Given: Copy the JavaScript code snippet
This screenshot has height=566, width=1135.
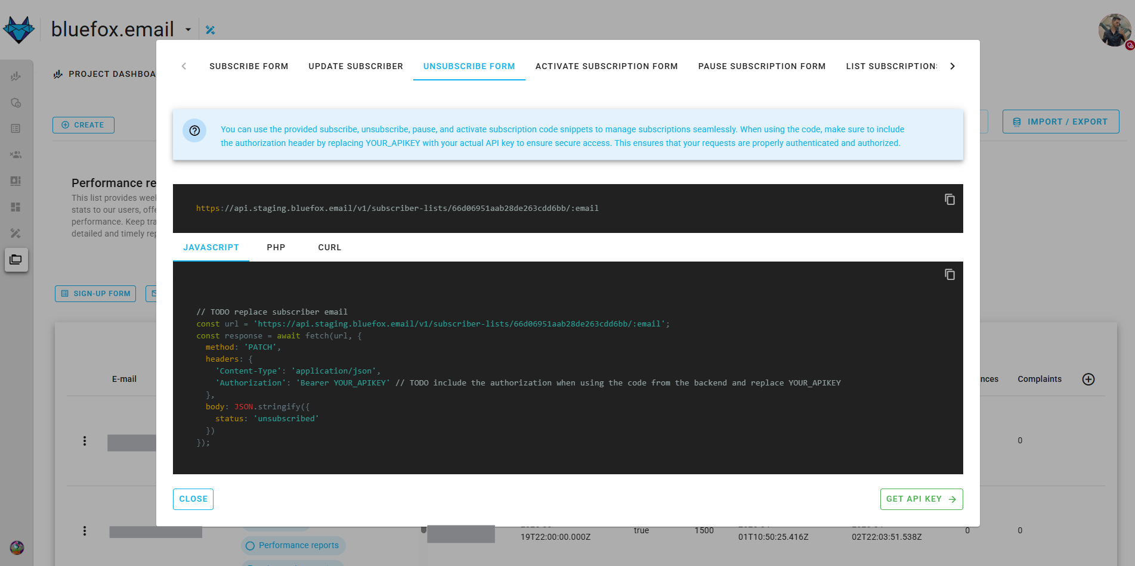Looking at the screenshot, I should pos(950,275).
